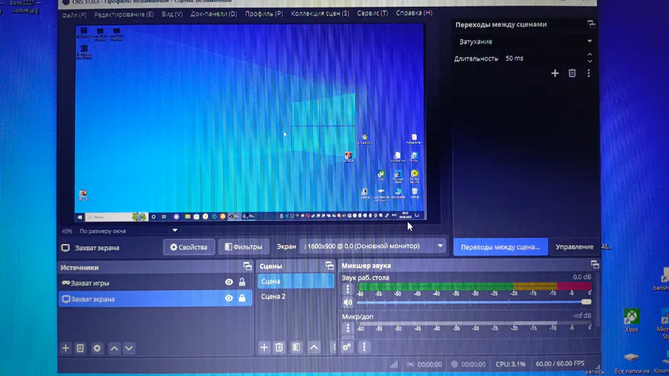Image resolution: width=669 pixels, height=376 pixels.
Task: Click the Свойства button
Action: pos(189,247)
